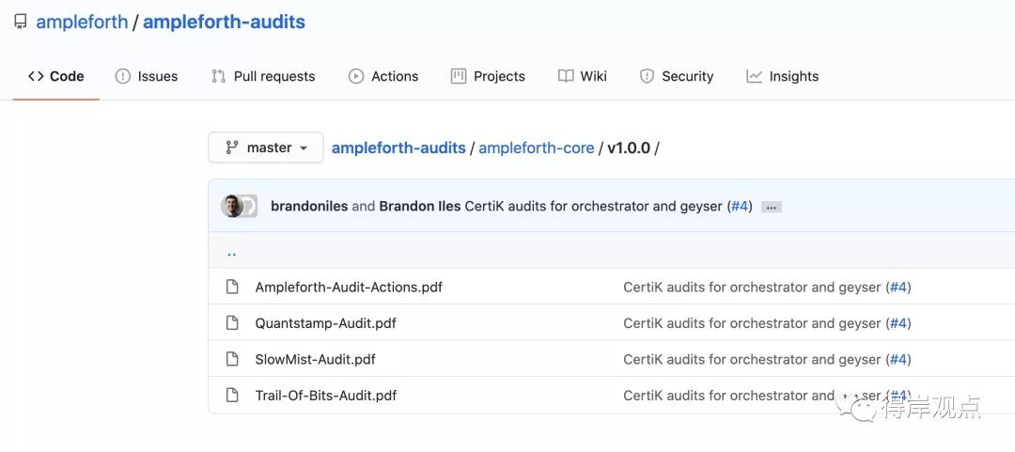Expand commit details ellipsis button

pyautogui.click(x=771, y=208)
